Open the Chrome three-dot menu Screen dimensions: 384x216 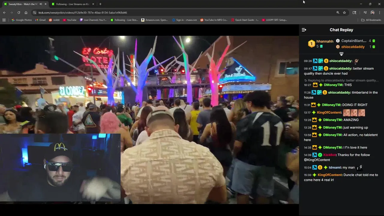[379, 13]
